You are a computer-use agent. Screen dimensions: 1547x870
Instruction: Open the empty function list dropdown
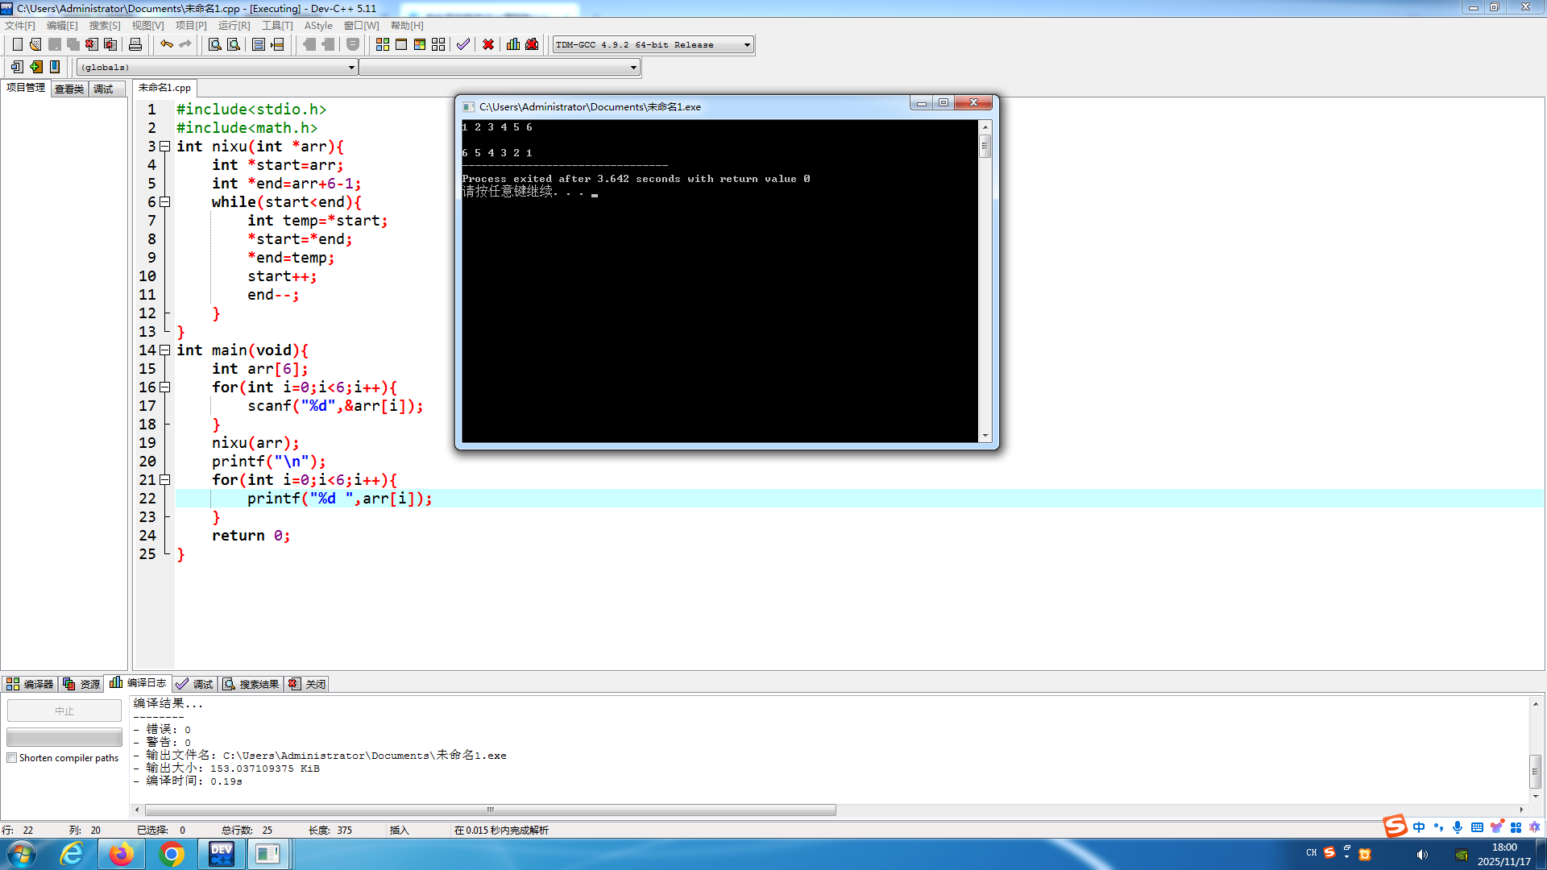click(633, 68)
